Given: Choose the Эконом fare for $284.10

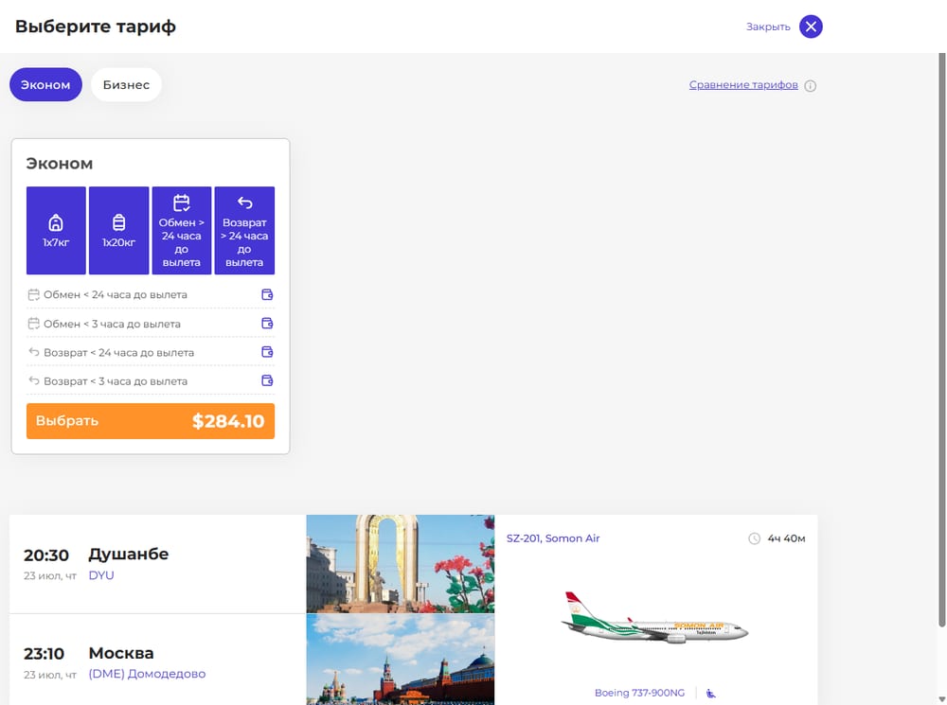Looking at the screenshot, I should click(151, 421).
